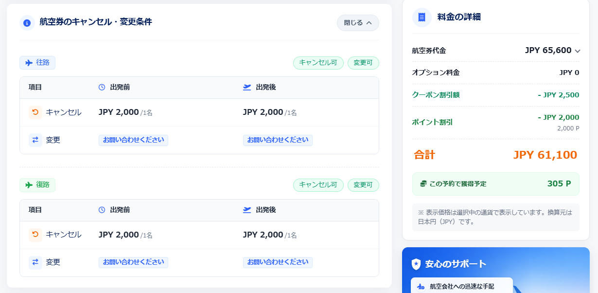598x293 pixels.
Task: Click the キャンセル可 tag in the 復路 section
Action: 318,185
